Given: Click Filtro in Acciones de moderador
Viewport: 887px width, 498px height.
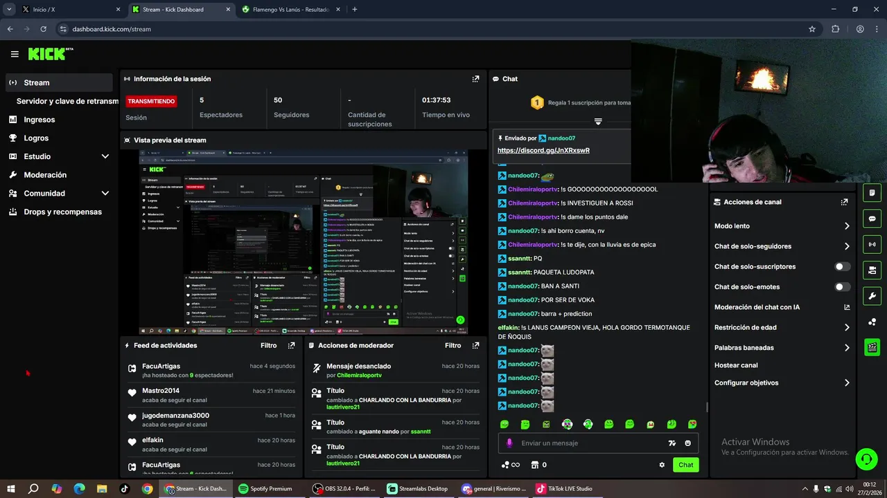Looking at the screenshot, I should 453,345.
